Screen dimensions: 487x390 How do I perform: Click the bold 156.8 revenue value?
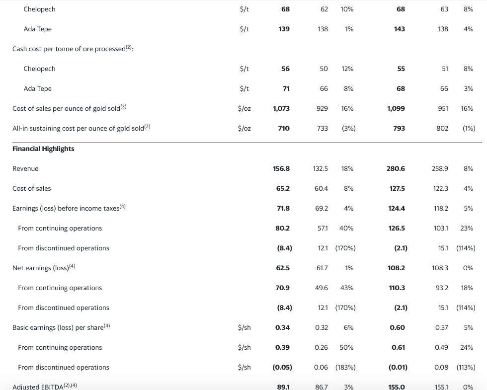pos(281,169)
